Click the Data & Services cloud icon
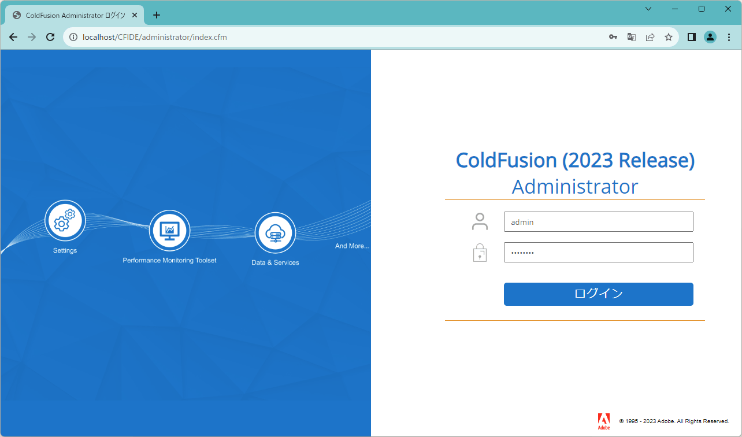The width and height of the screenshot is (742, 437). pos(275,233)
